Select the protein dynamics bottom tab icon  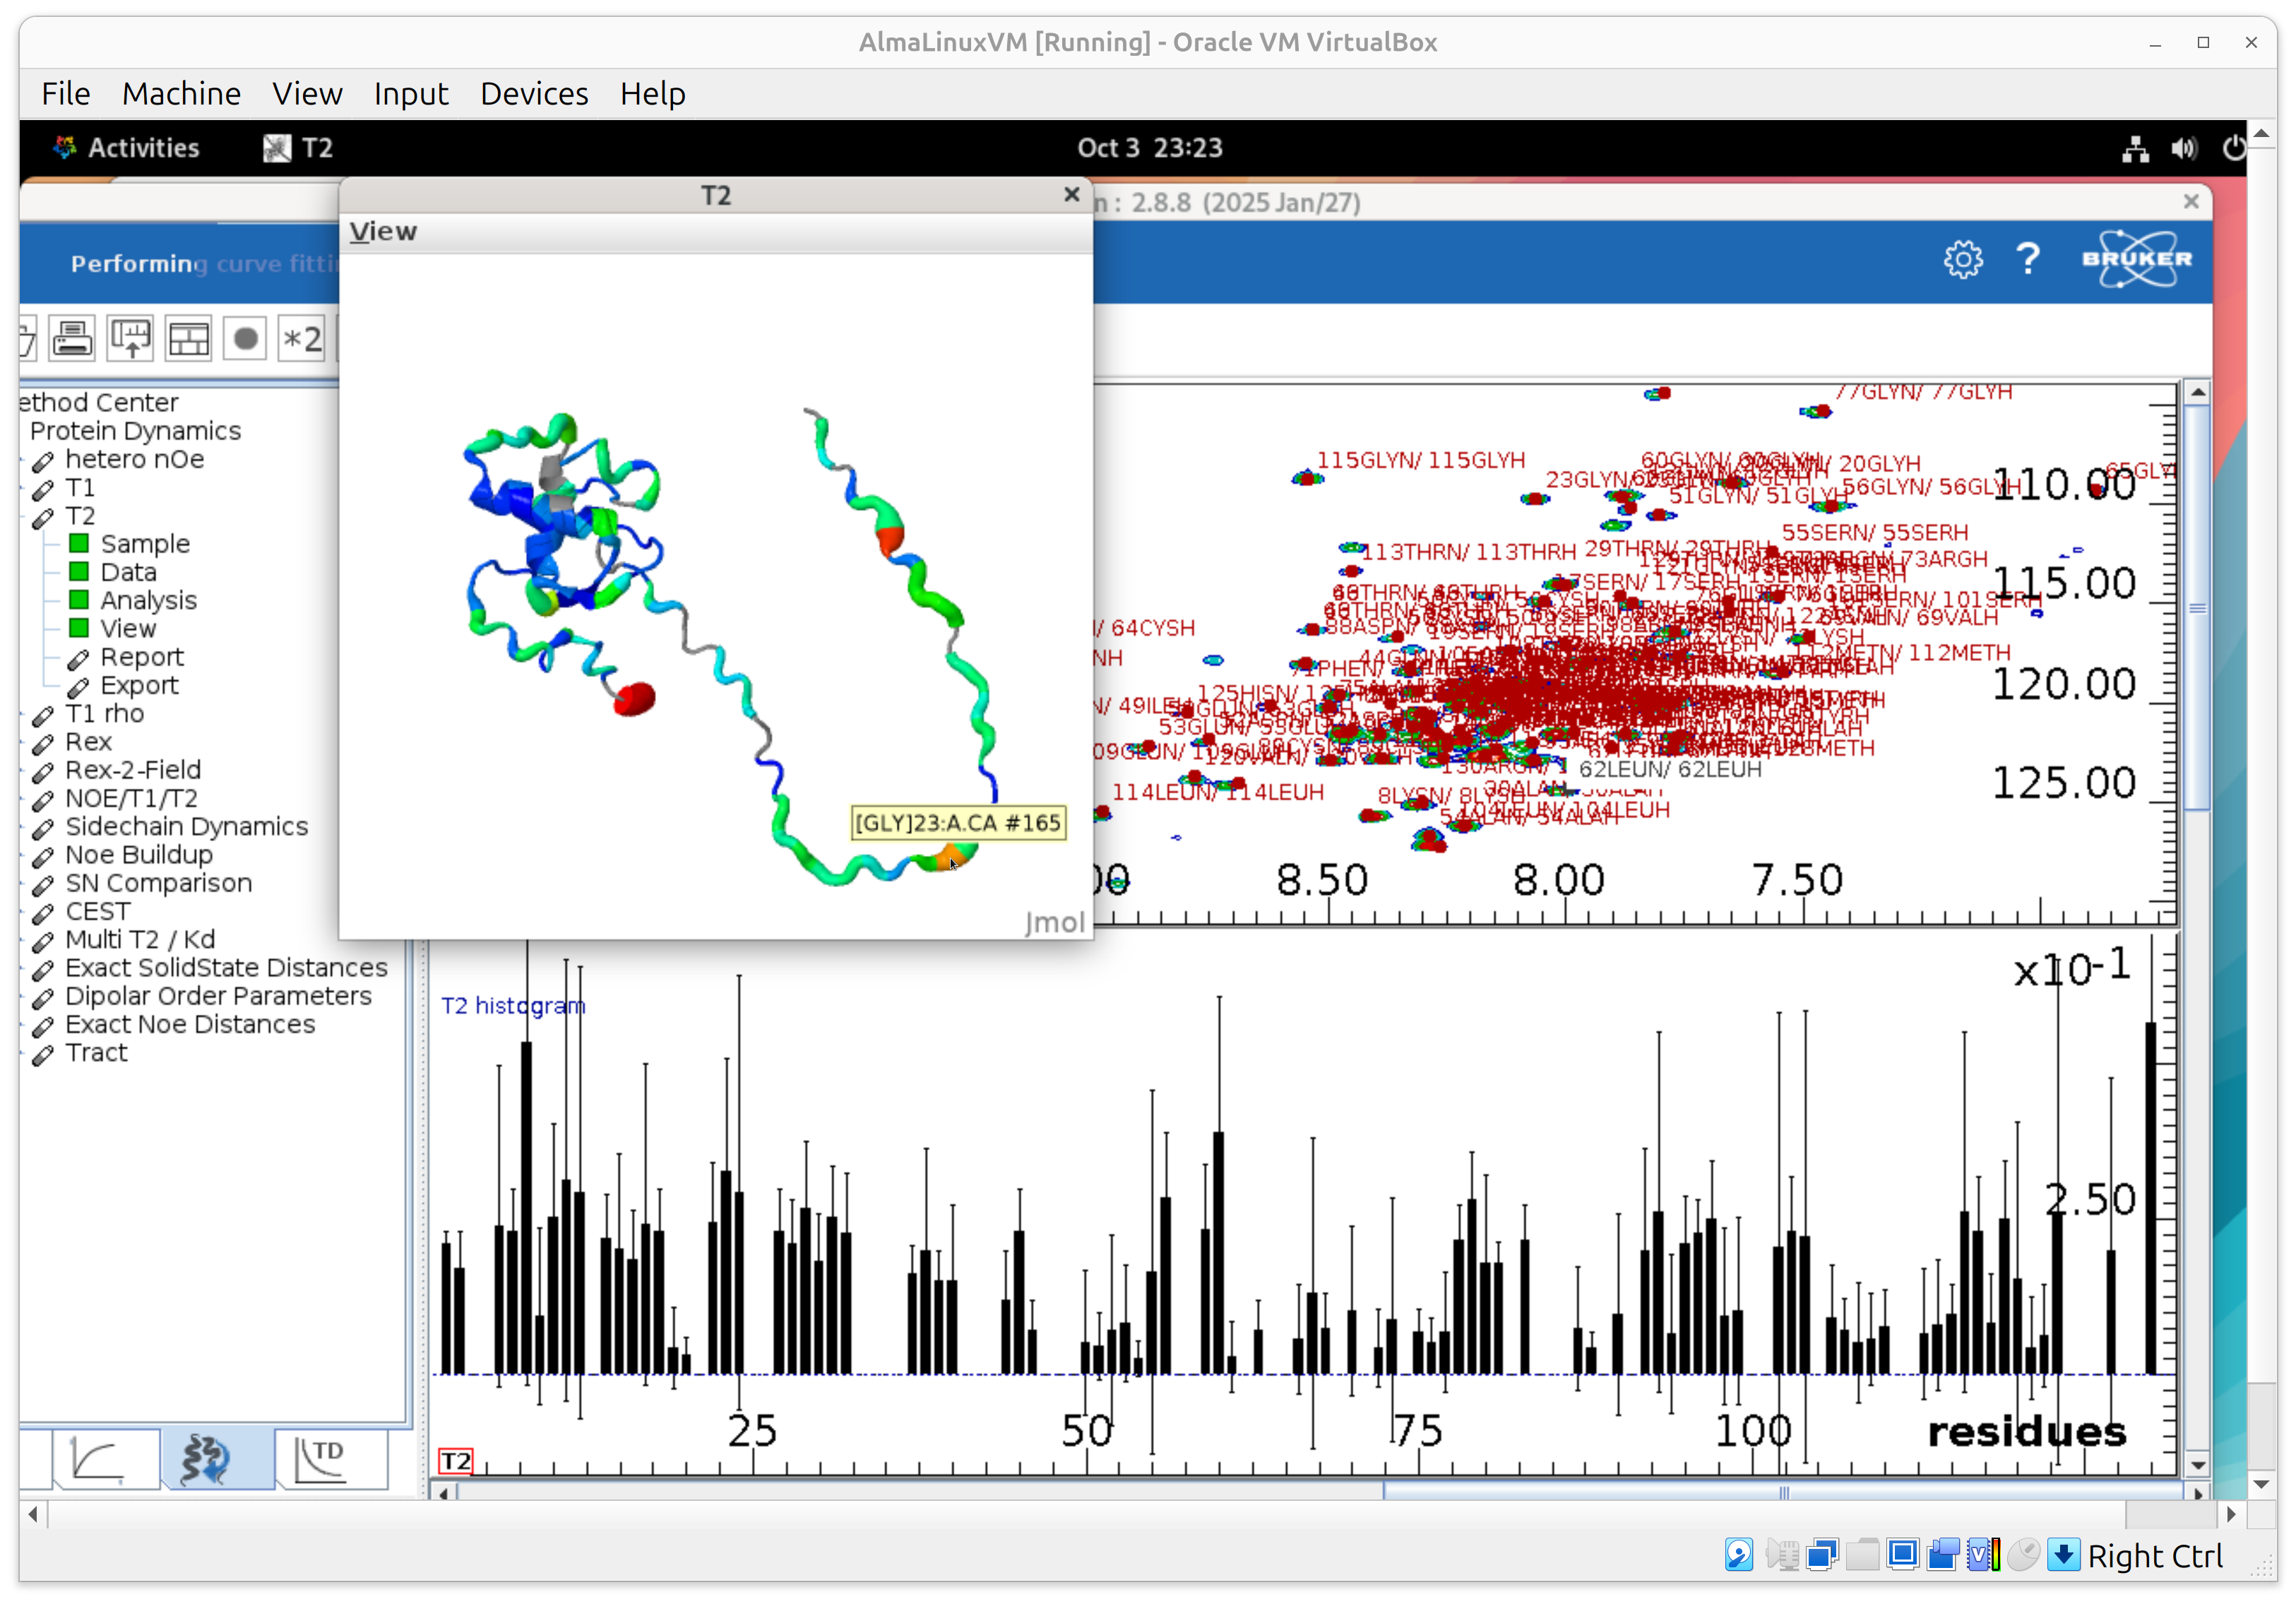[x=205, y=1460]
